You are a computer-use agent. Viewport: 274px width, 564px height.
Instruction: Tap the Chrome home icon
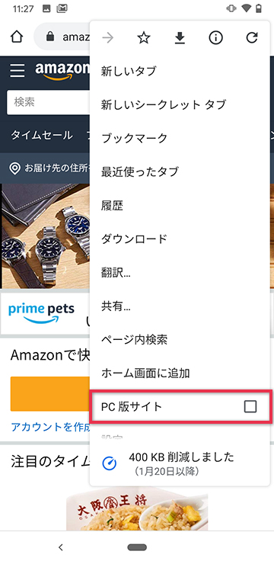pos(17,37)
